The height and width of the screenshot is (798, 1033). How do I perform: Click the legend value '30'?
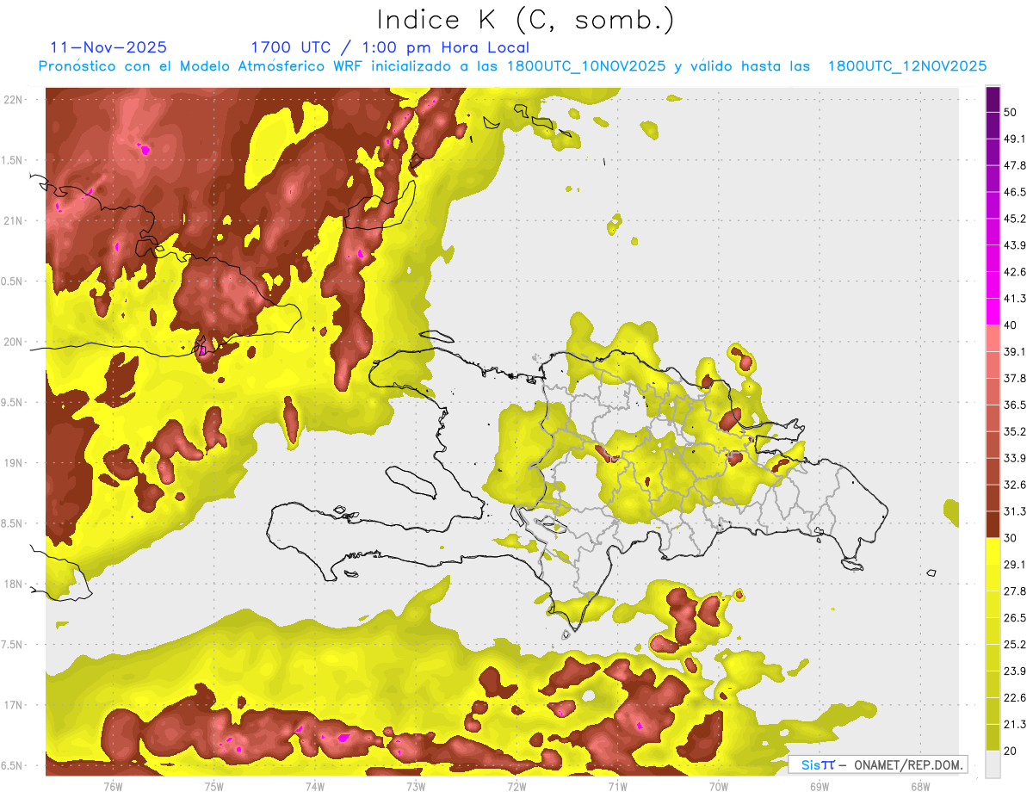coord(1011,538)
